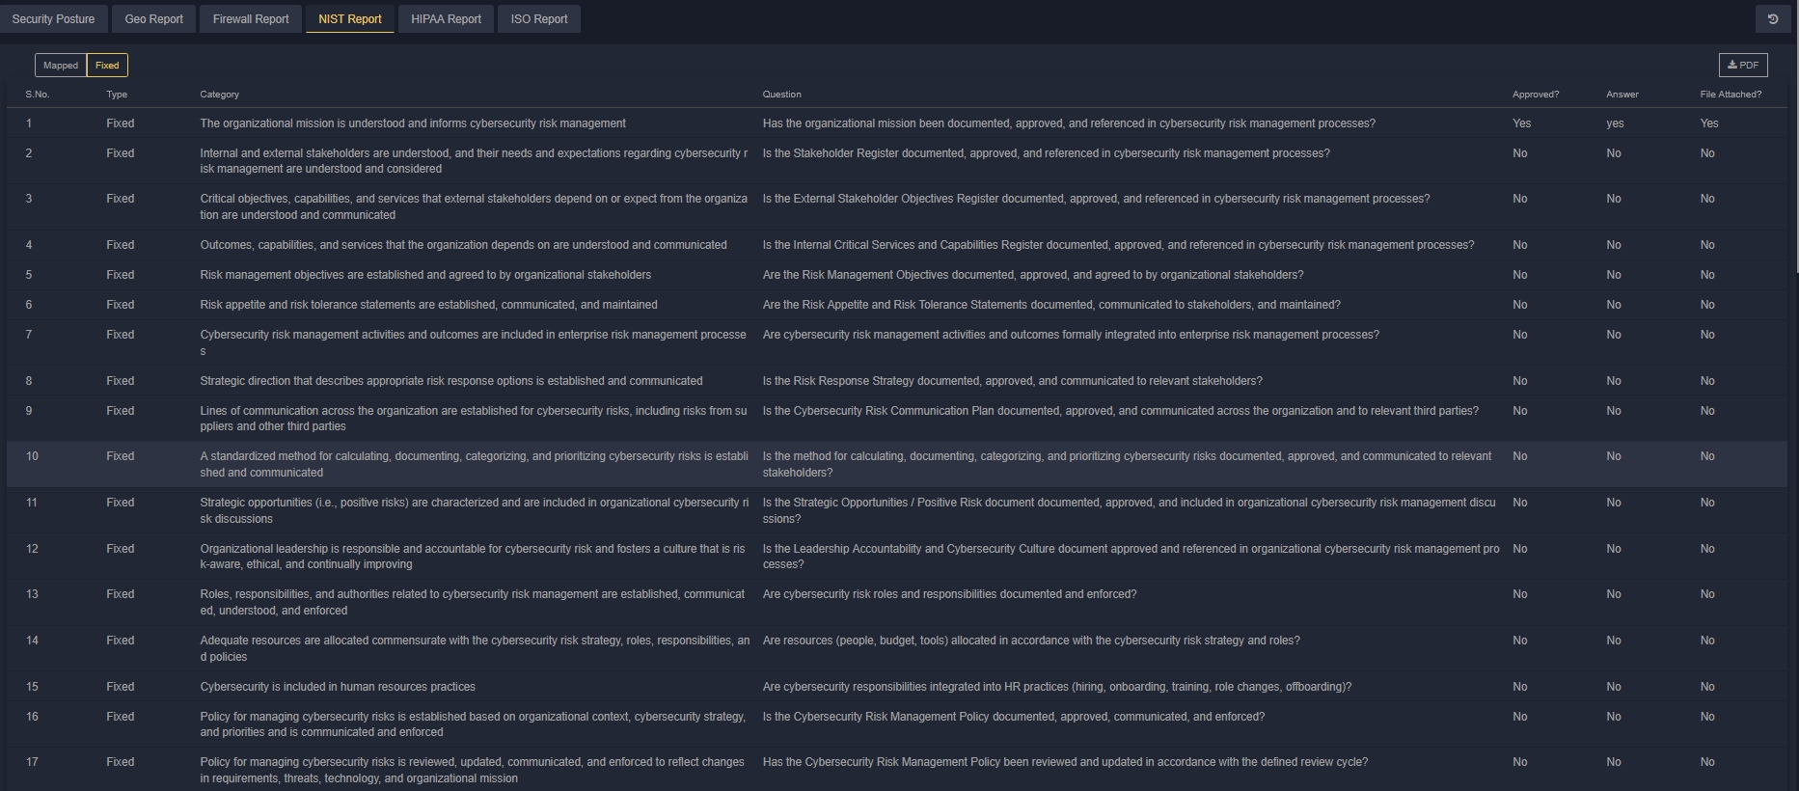The height and width of the screenshot is (791, 1799).
Task: Click question about Risk Appetite and Risk Tolerance
Action: [x=1051, y=305]
